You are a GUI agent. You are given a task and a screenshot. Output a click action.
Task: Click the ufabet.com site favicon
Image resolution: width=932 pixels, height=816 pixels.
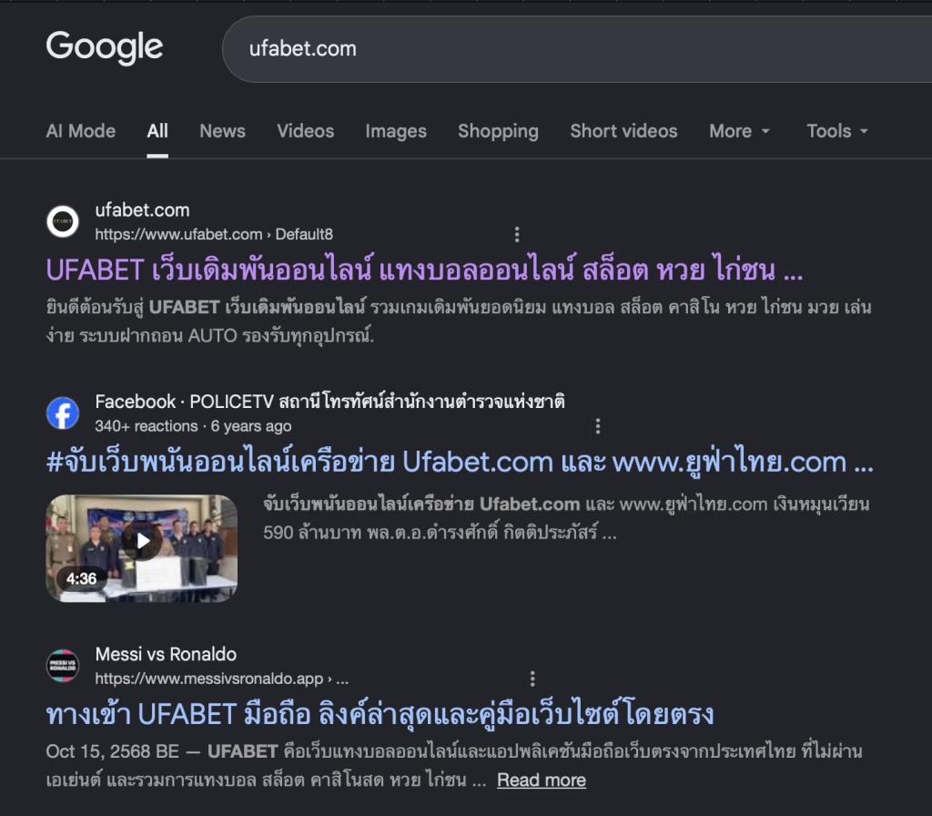point(63,221)
